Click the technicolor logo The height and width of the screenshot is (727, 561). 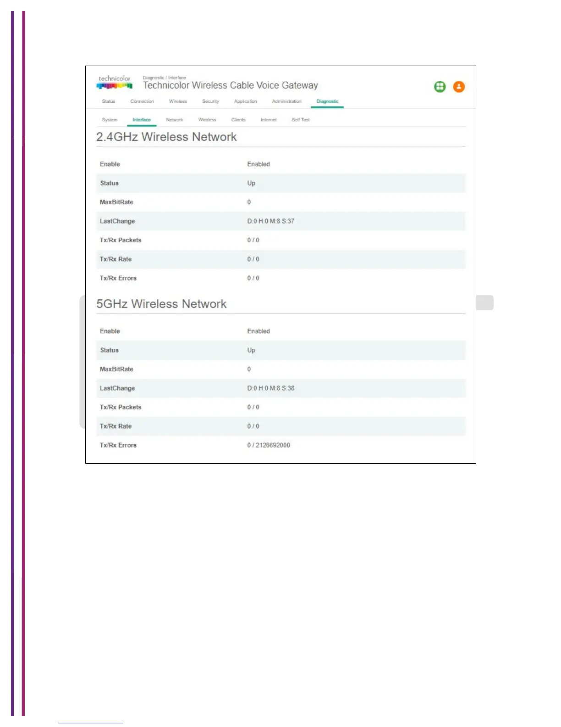115,82
